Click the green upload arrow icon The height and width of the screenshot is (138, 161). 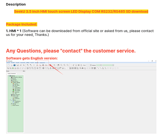tap(13, 68)
